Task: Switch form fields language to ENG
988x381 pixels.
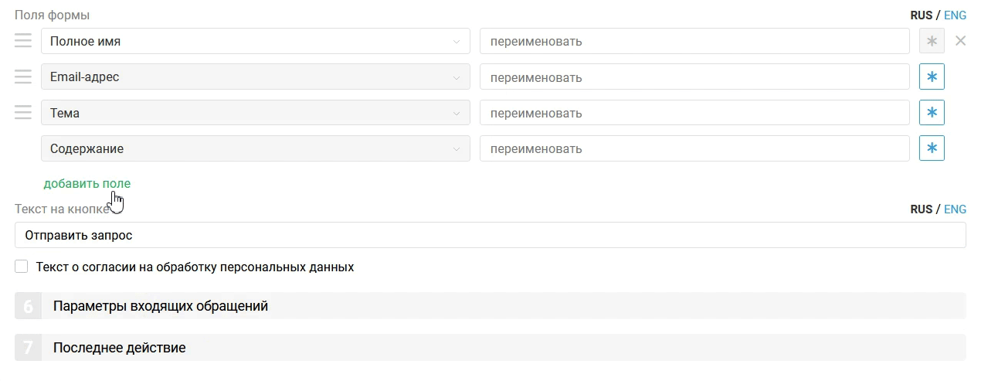Action: [955, 15]
